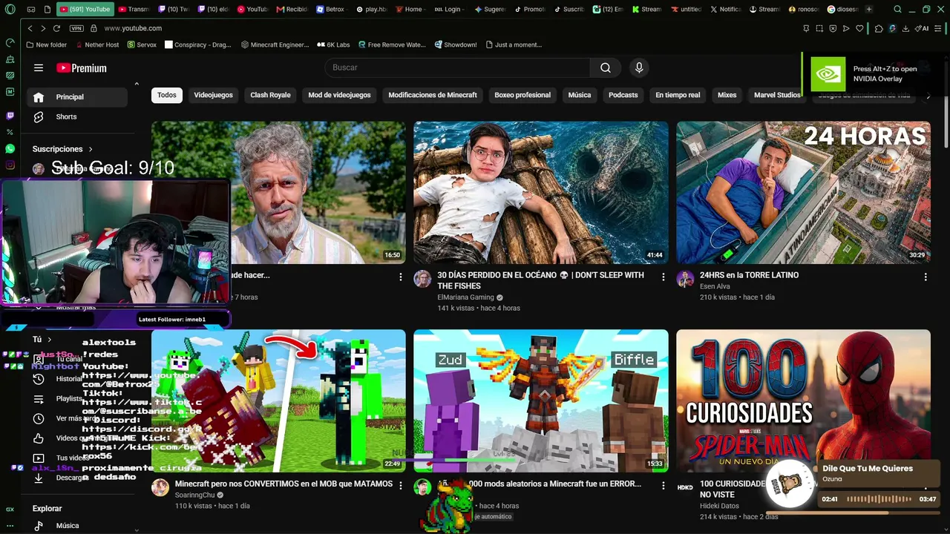The width and height of the screenshot is (950, 534).
Task: Filter by Mod de videojuegos chip
Action: pos(339,95)
